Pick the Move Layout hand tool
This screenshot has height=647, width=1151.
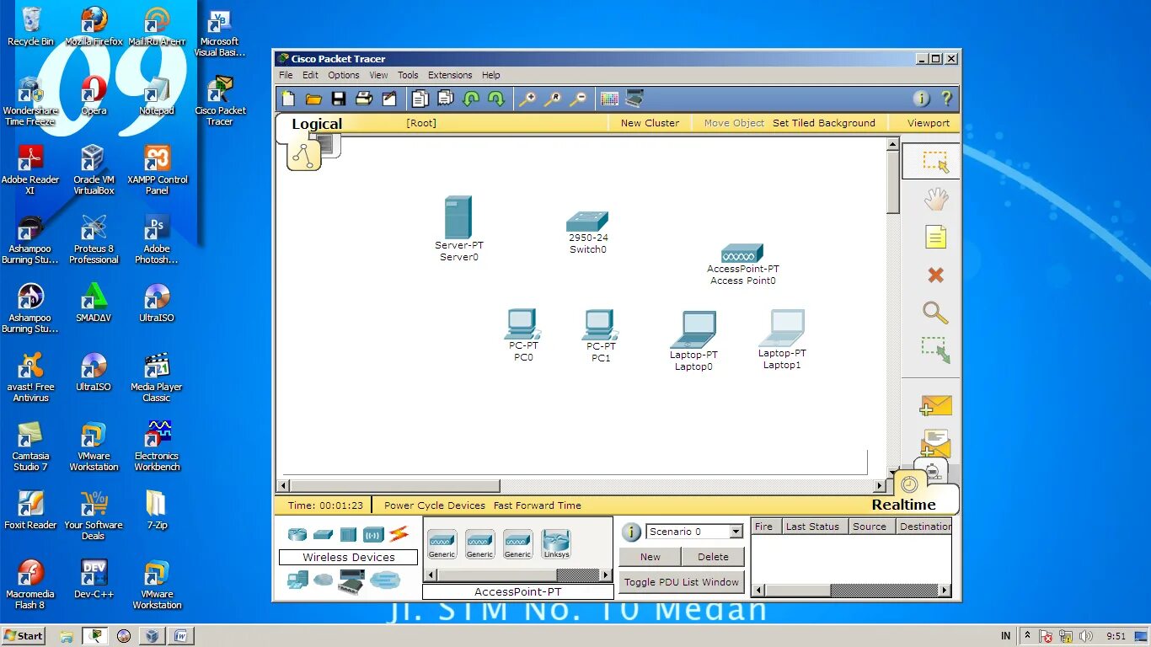[x=935, y=200]
